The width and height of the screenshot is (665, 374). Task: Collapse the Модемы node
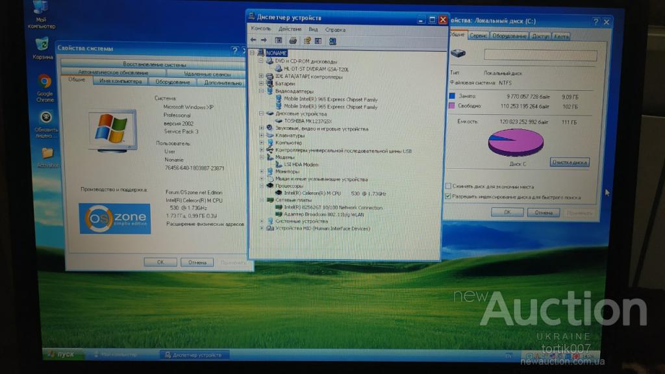[x=261, y=157]
